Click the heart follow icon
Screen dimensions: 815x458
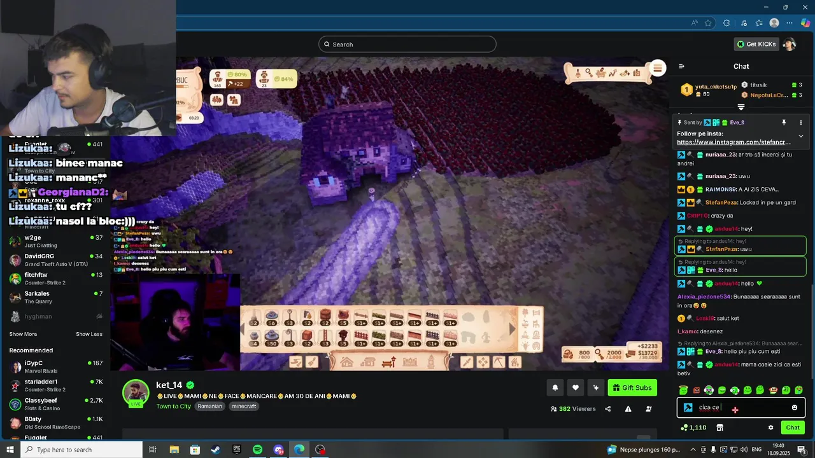tap(576, 388)
